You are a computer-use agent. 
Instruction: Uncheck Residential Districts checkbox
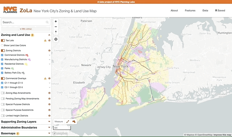tap(2, 64)
